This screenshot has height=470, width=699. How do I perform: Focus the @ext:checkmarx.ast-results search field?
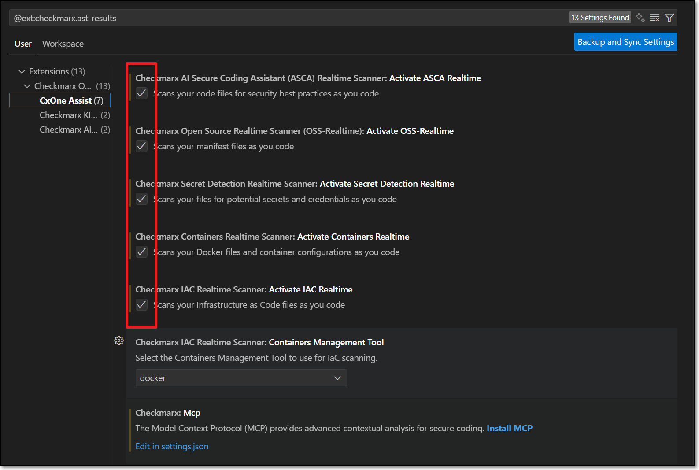click(288, 18)
